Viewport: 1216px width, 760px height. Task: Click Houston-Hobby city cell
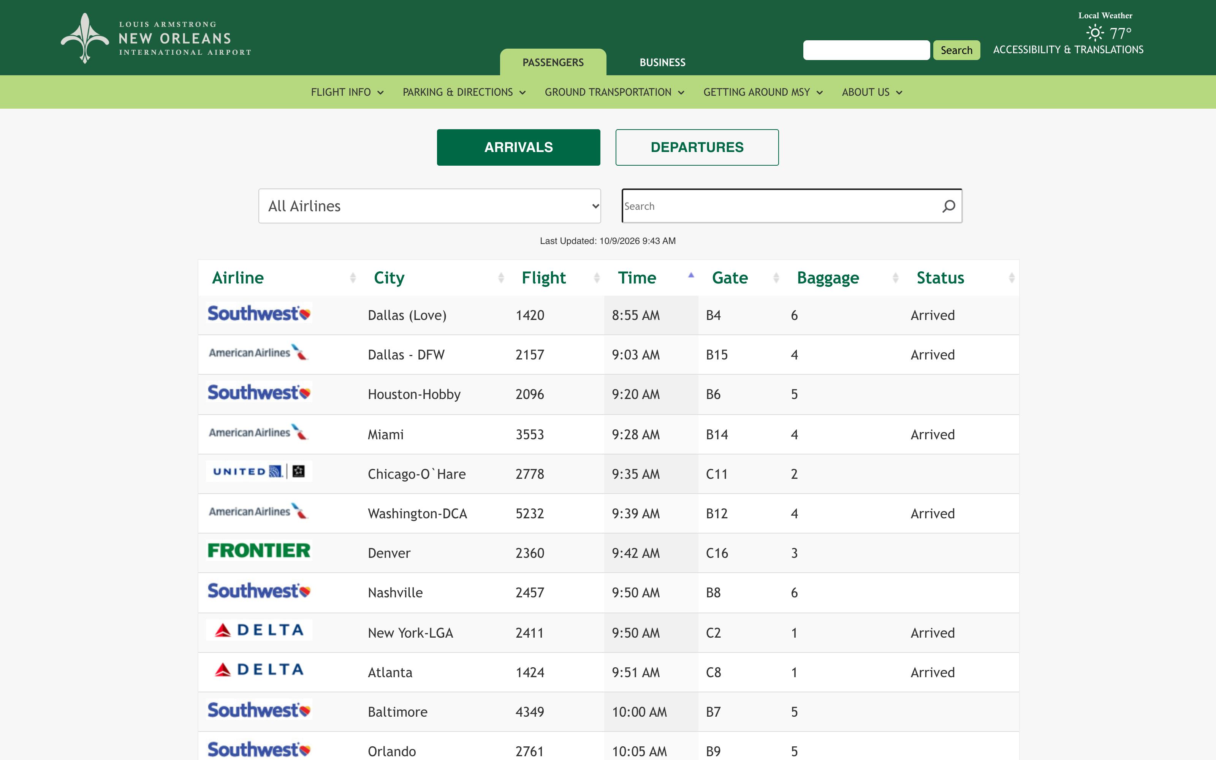(414, 394)
